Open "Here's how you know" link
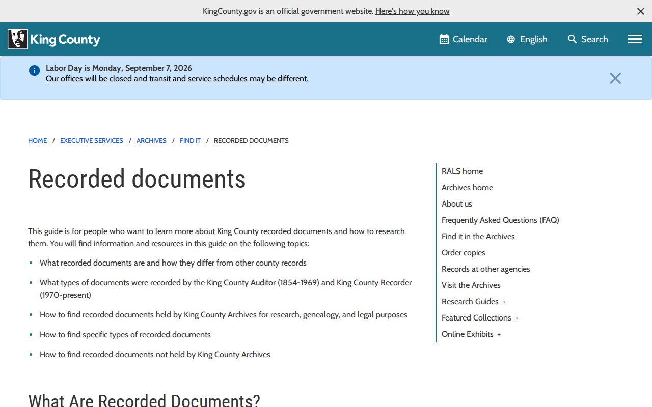Image resolution: width=652 pixels, height=407 pixels. pyautogui.click(x=413, y=11)
